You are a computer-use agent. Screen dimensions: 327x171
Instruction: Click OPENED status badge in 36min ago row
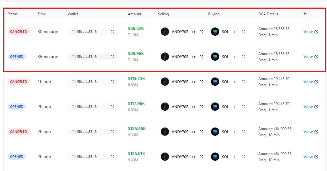(17, 57)
